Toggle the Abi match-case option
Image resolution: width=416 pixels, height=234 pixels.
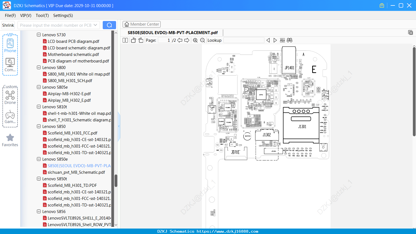pyautogui.click(x=282, y=40)
